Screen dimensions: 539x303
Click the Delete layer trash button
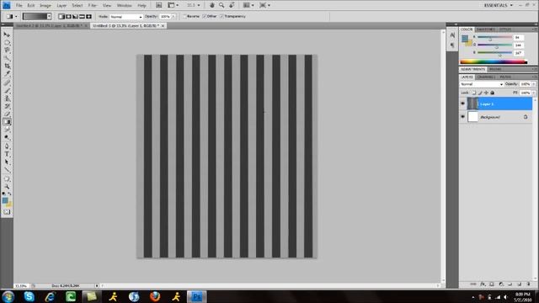click(x=528, y=284)
